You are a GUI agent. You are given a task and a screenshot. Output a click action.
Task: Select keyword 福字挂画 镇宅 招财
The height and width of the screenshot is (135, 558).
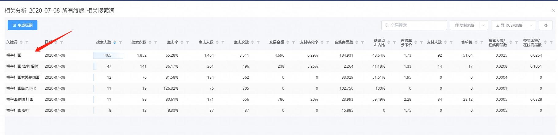pyautogui.click(x=22, y=66)
